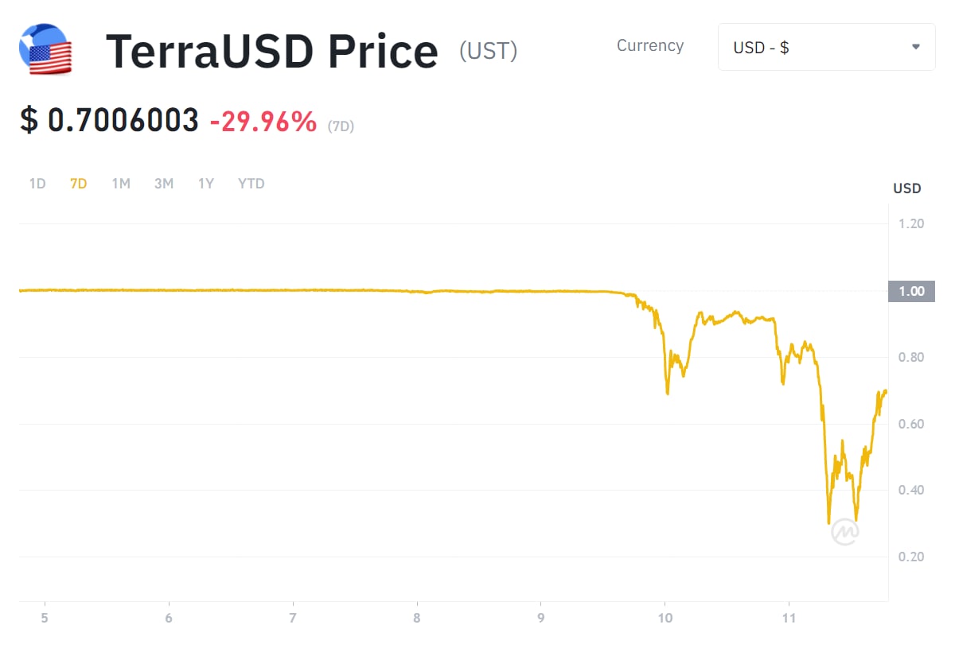This screenshot has width=955, height=648.
Task: Select the 7D time range tab
Action: [79, 184]
